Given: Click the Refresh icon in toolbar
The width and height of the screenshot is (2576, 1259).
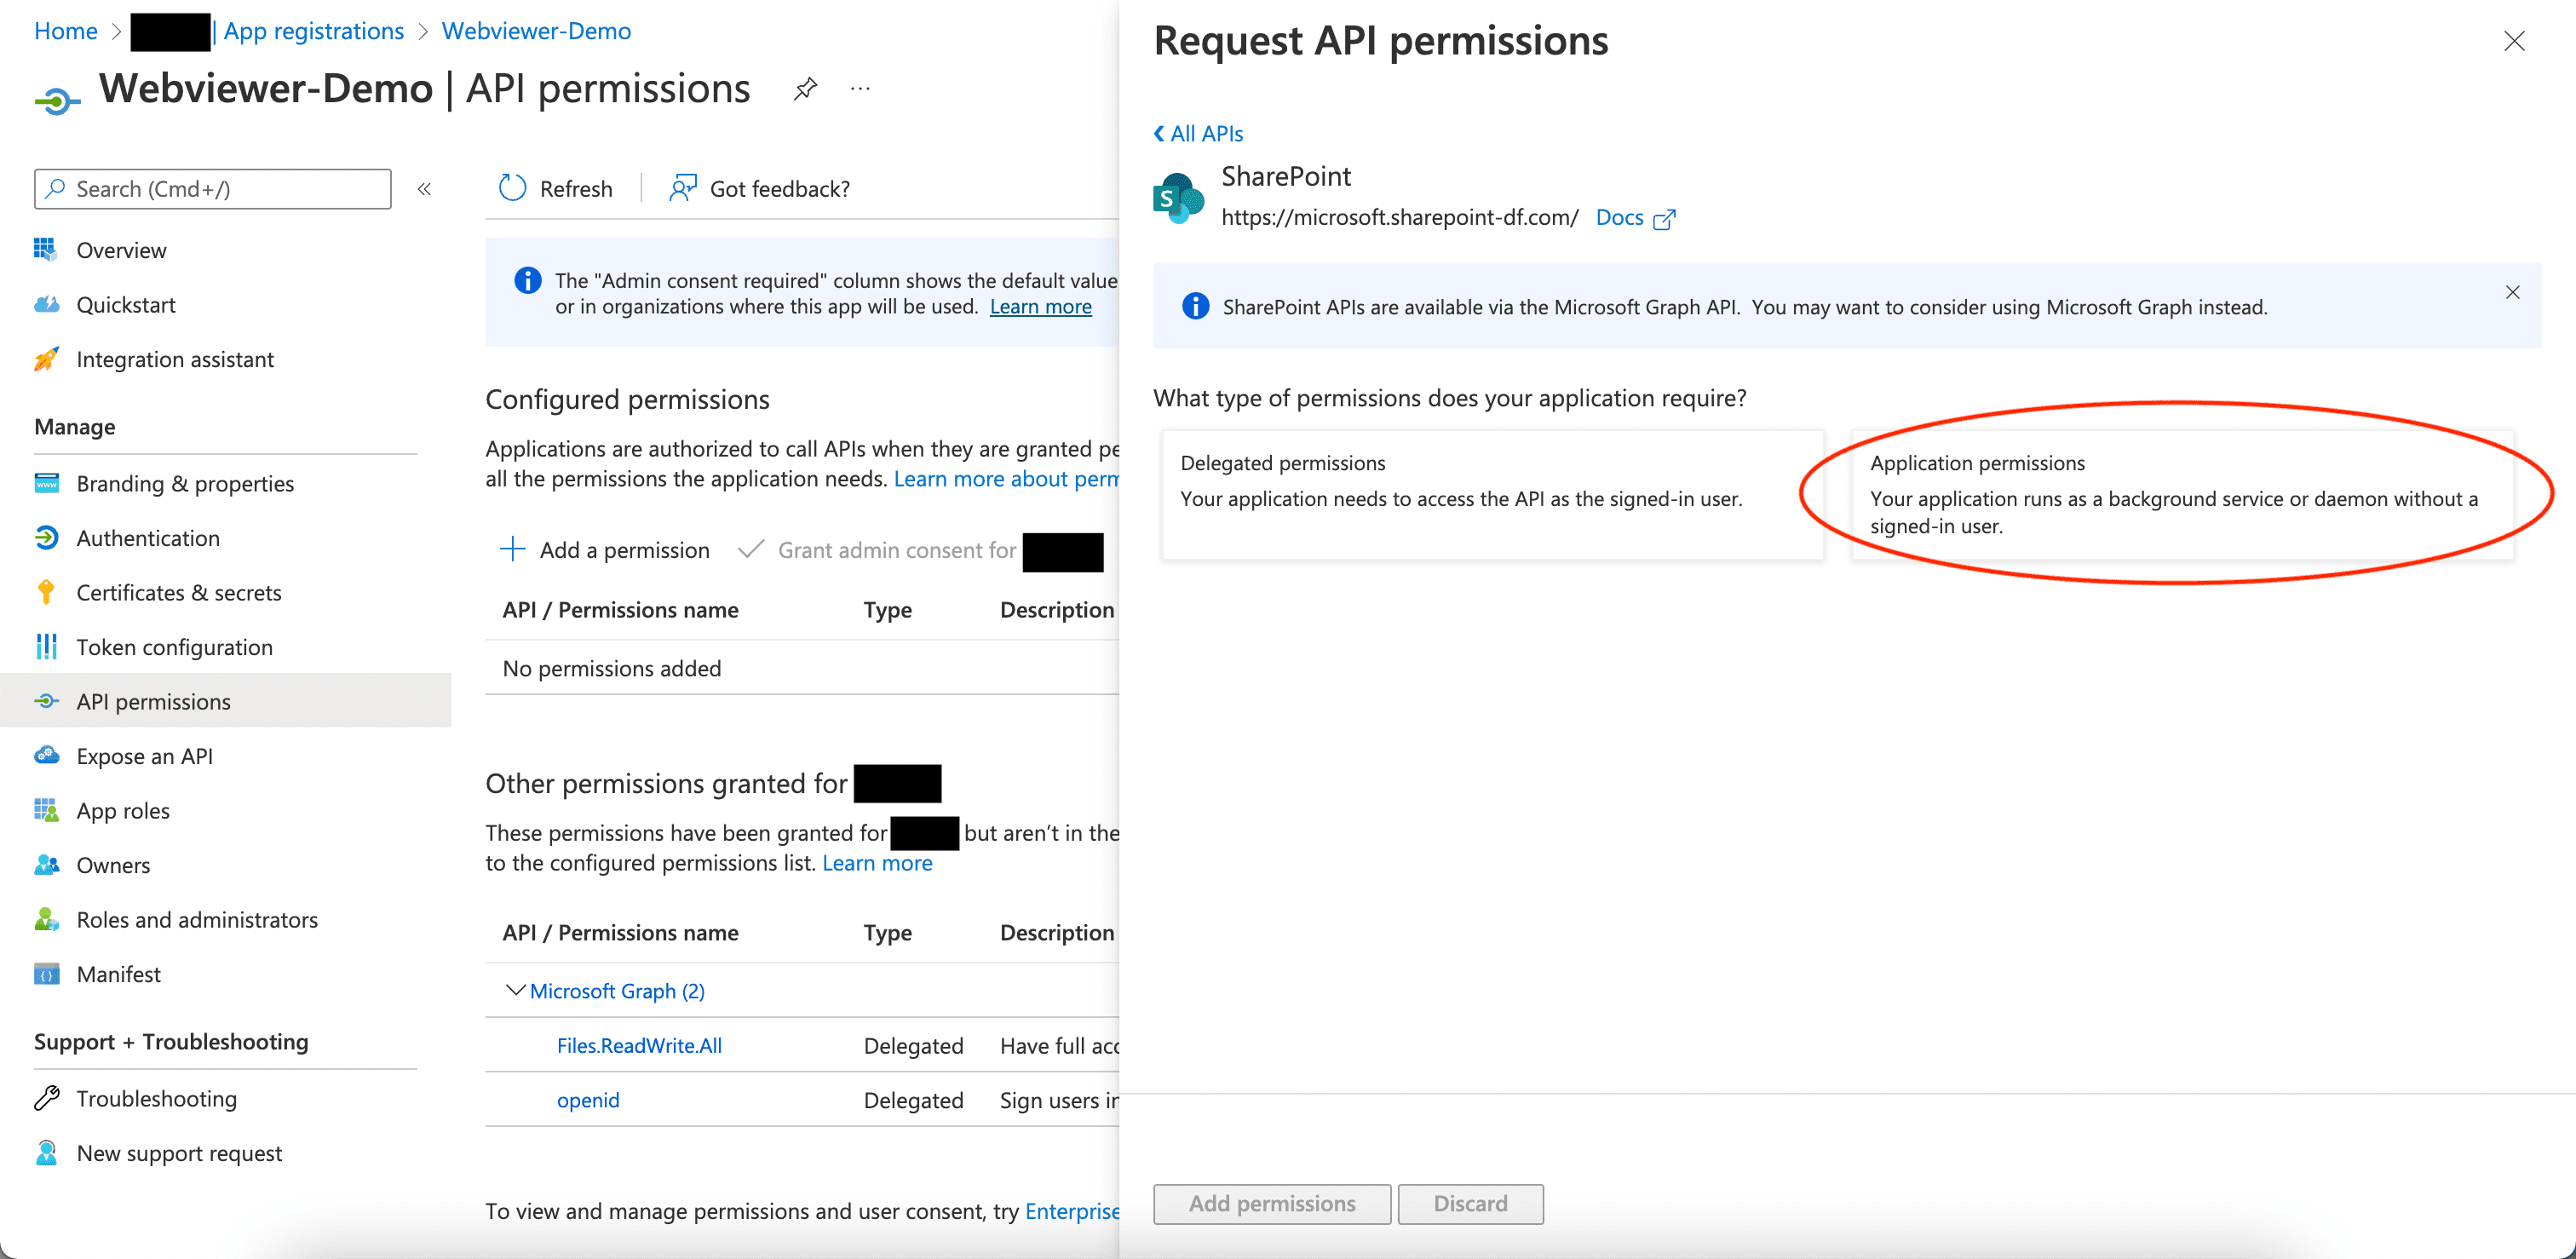Looking at the screenshot, I should 512,188.
